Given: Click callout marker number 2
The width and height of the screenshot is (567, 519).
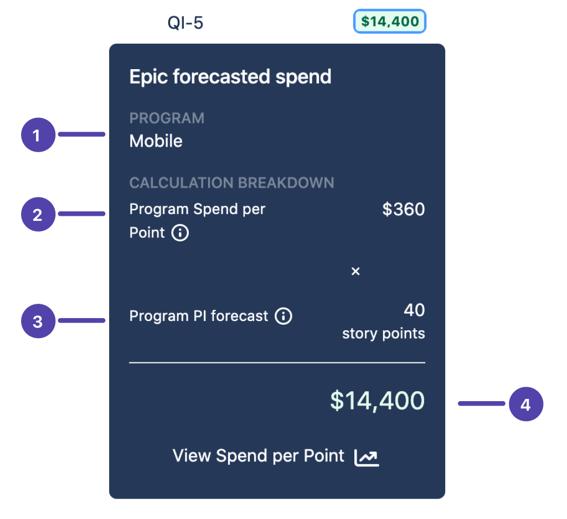Looking at the screenshot, I should 38,214.
